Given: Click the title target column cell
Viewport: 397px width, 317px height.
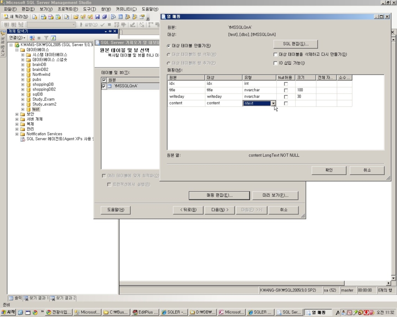Looking at the screenshot, I should [x=224, y=90].
